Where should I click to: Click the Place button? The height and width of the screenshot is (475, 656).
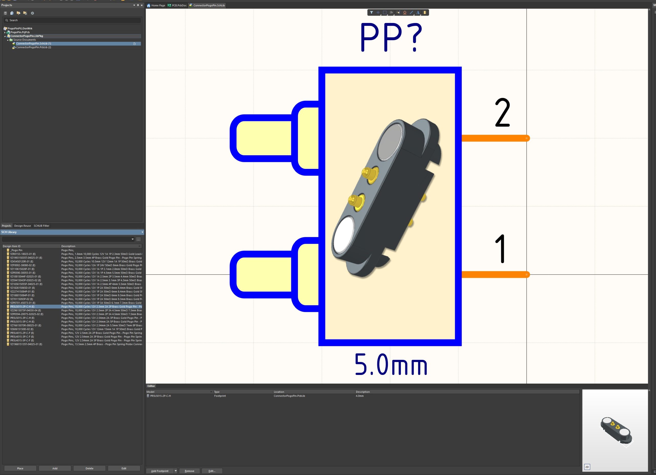click(x=20, y=468)
